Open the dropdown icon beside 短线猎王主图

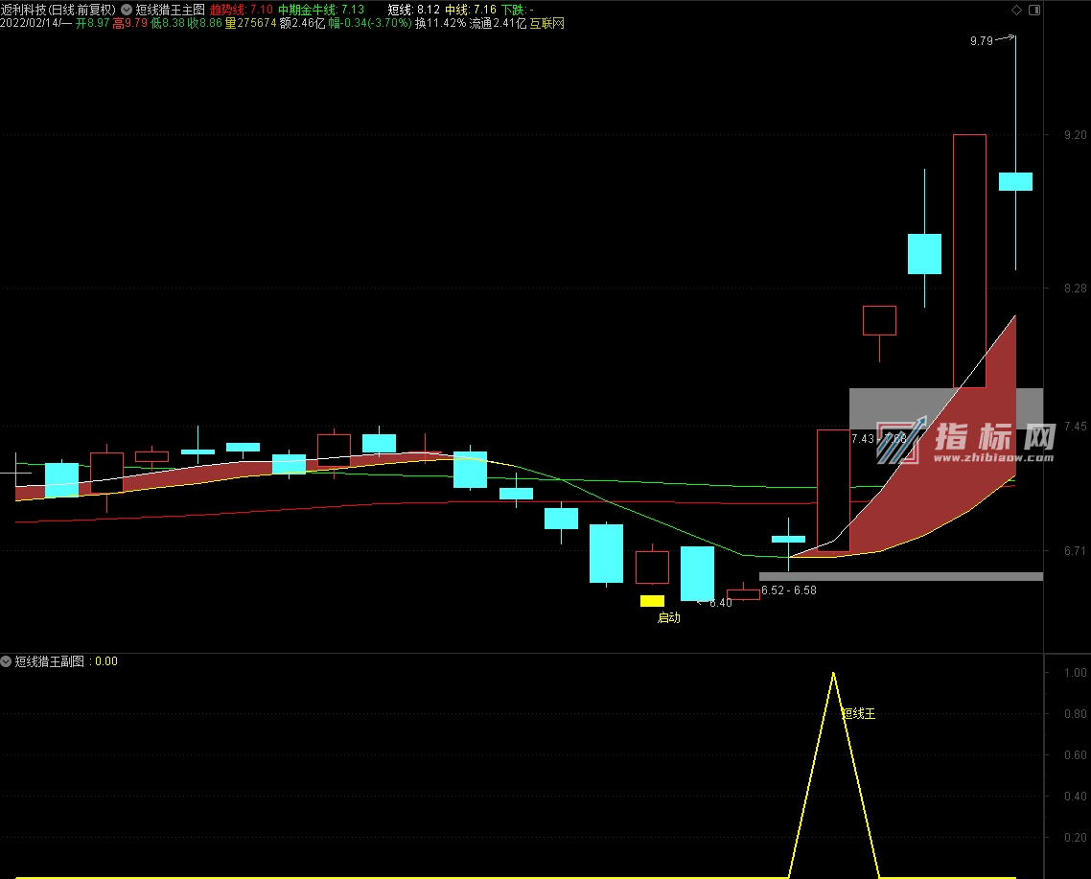[127, 10]
